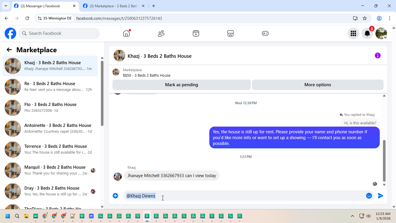Screen dimensions: 396x223
Task: Open Antoinette · 3 Beds 2 Baths House chat
Action: coord(50,129)
